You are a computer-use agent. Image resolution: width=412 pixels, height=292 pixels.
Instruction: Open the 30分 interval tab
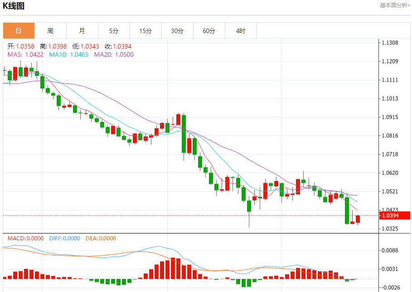pos(177,31)
